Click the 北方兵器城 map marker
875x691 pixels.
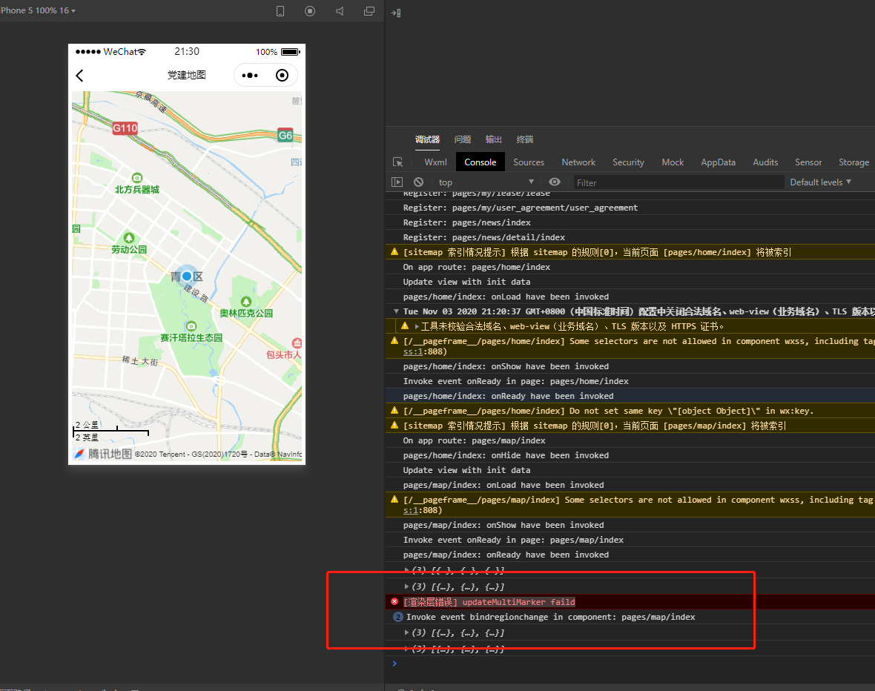pos(136,178)
